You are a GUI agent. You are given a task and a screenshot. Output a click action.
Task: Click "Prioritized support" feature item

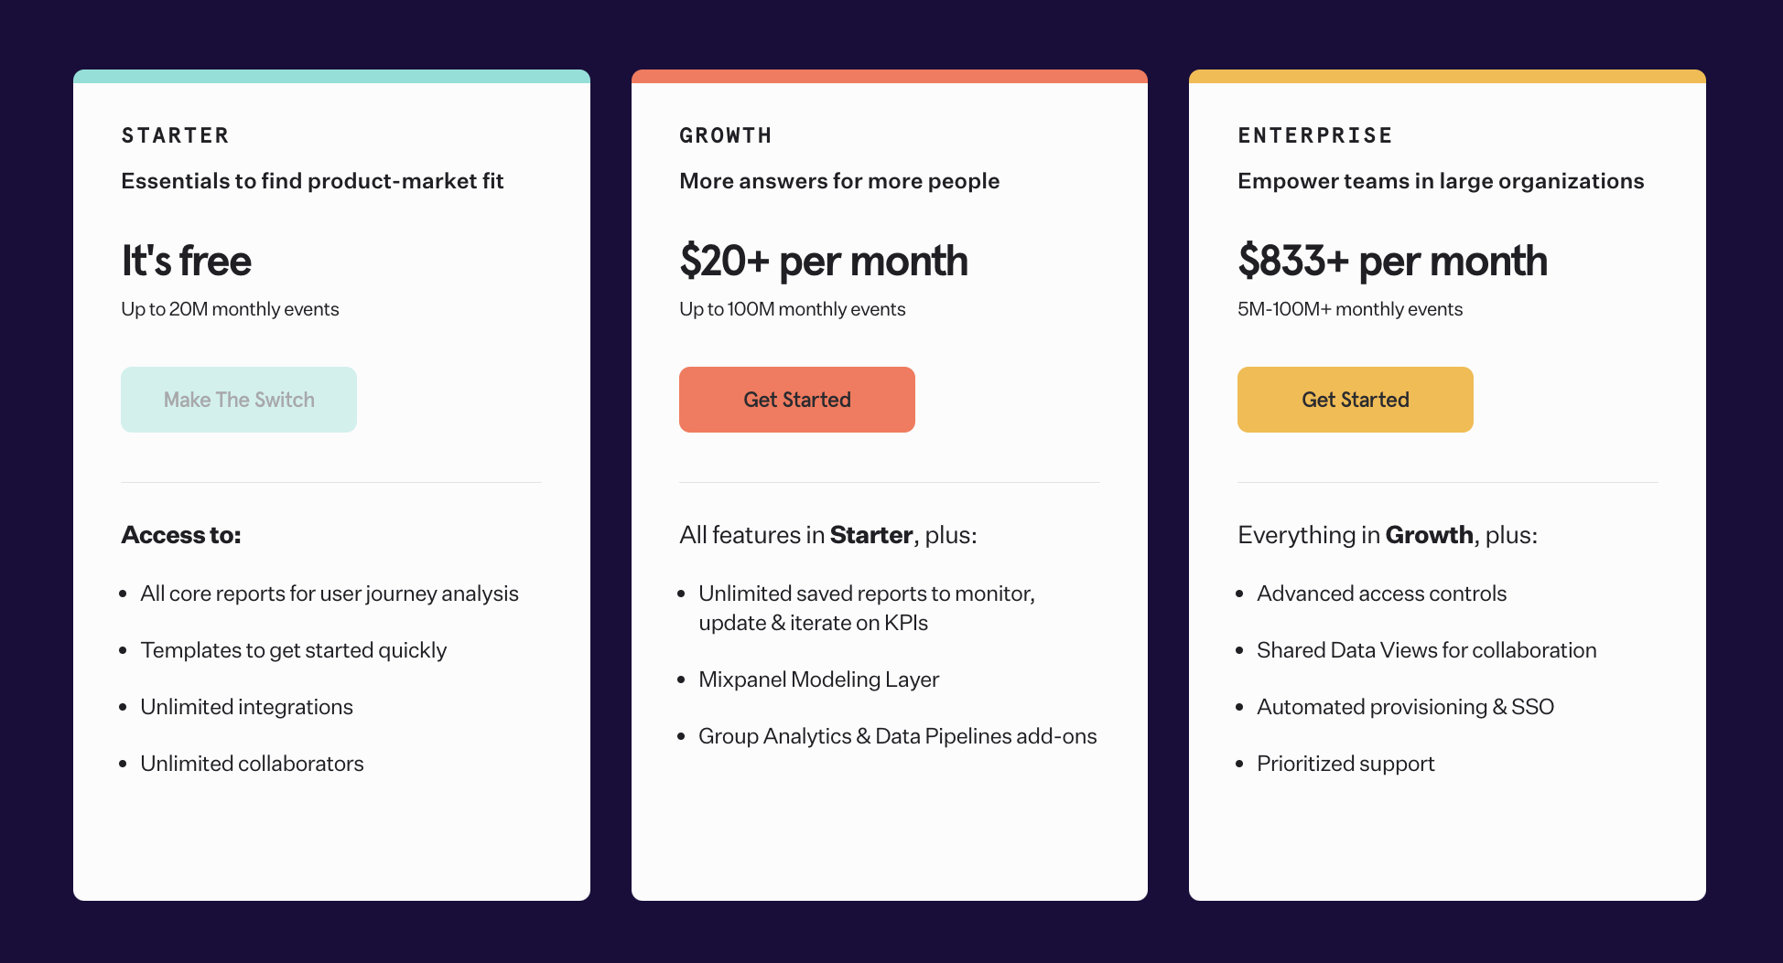coord(1345,764)
